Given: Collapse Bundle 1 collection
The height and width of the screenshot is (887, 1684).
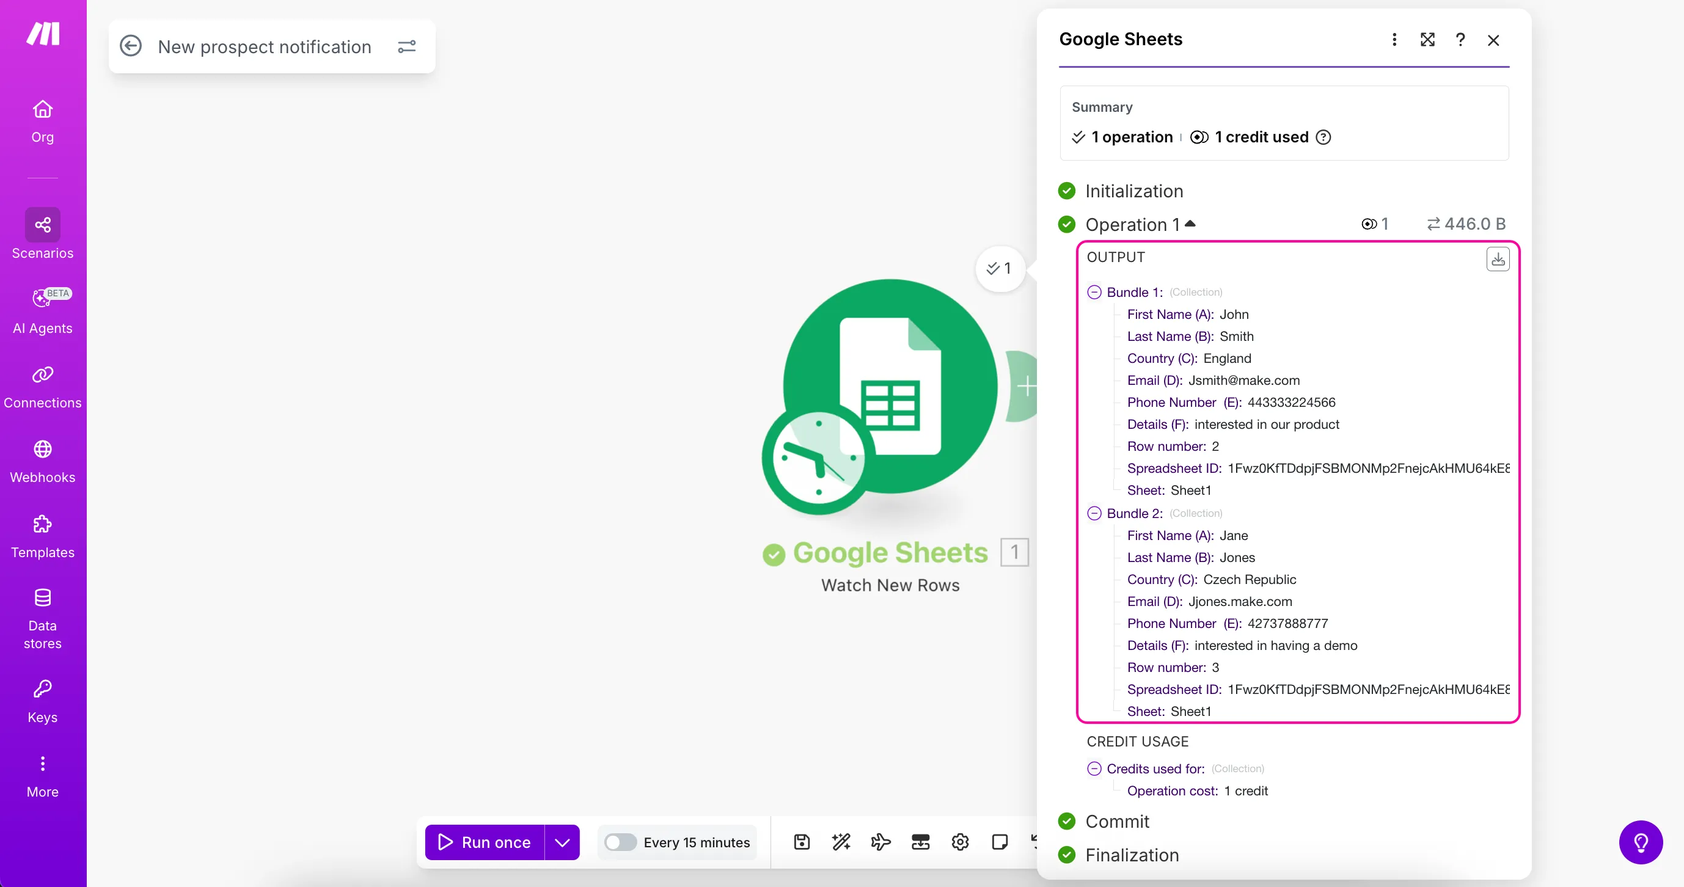Looking at the screenshot, I should (x=1094, y=292).
